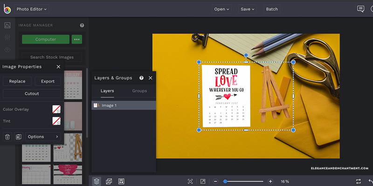Image resolution: width=373 pixels, height=186 pixels.
Task: Click the zoom out minus button
Action: 215,181
